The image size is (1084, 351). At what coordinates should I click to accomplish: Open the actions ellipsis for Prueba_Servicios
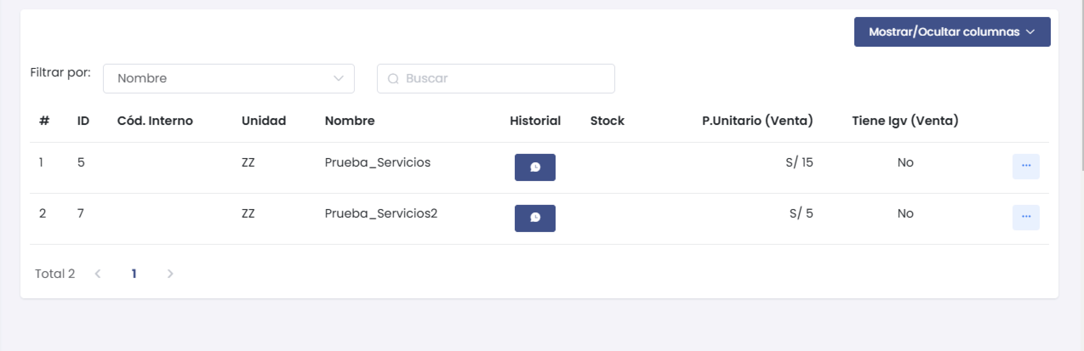coord(1026,167)
